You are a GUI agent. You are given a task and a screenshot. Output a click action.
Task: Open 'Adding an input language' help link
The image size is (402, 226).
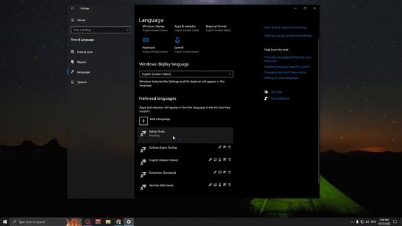point(281,78)
